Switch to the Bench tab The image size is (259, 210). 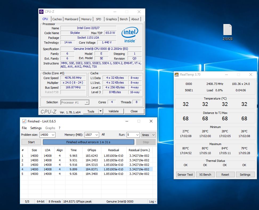[124, 19]
